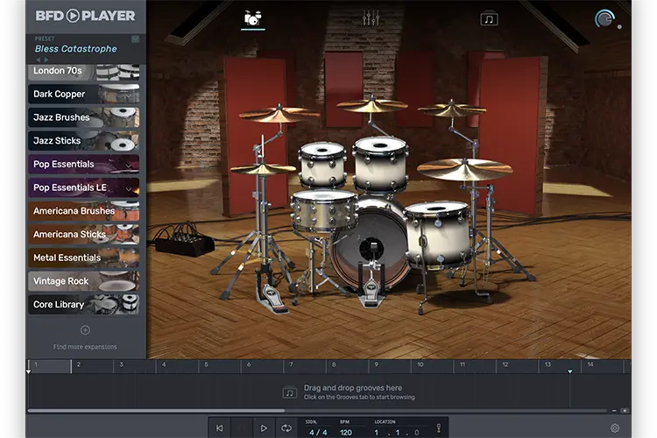Select the Americana Sticks expansion

(x=84, y=234)
